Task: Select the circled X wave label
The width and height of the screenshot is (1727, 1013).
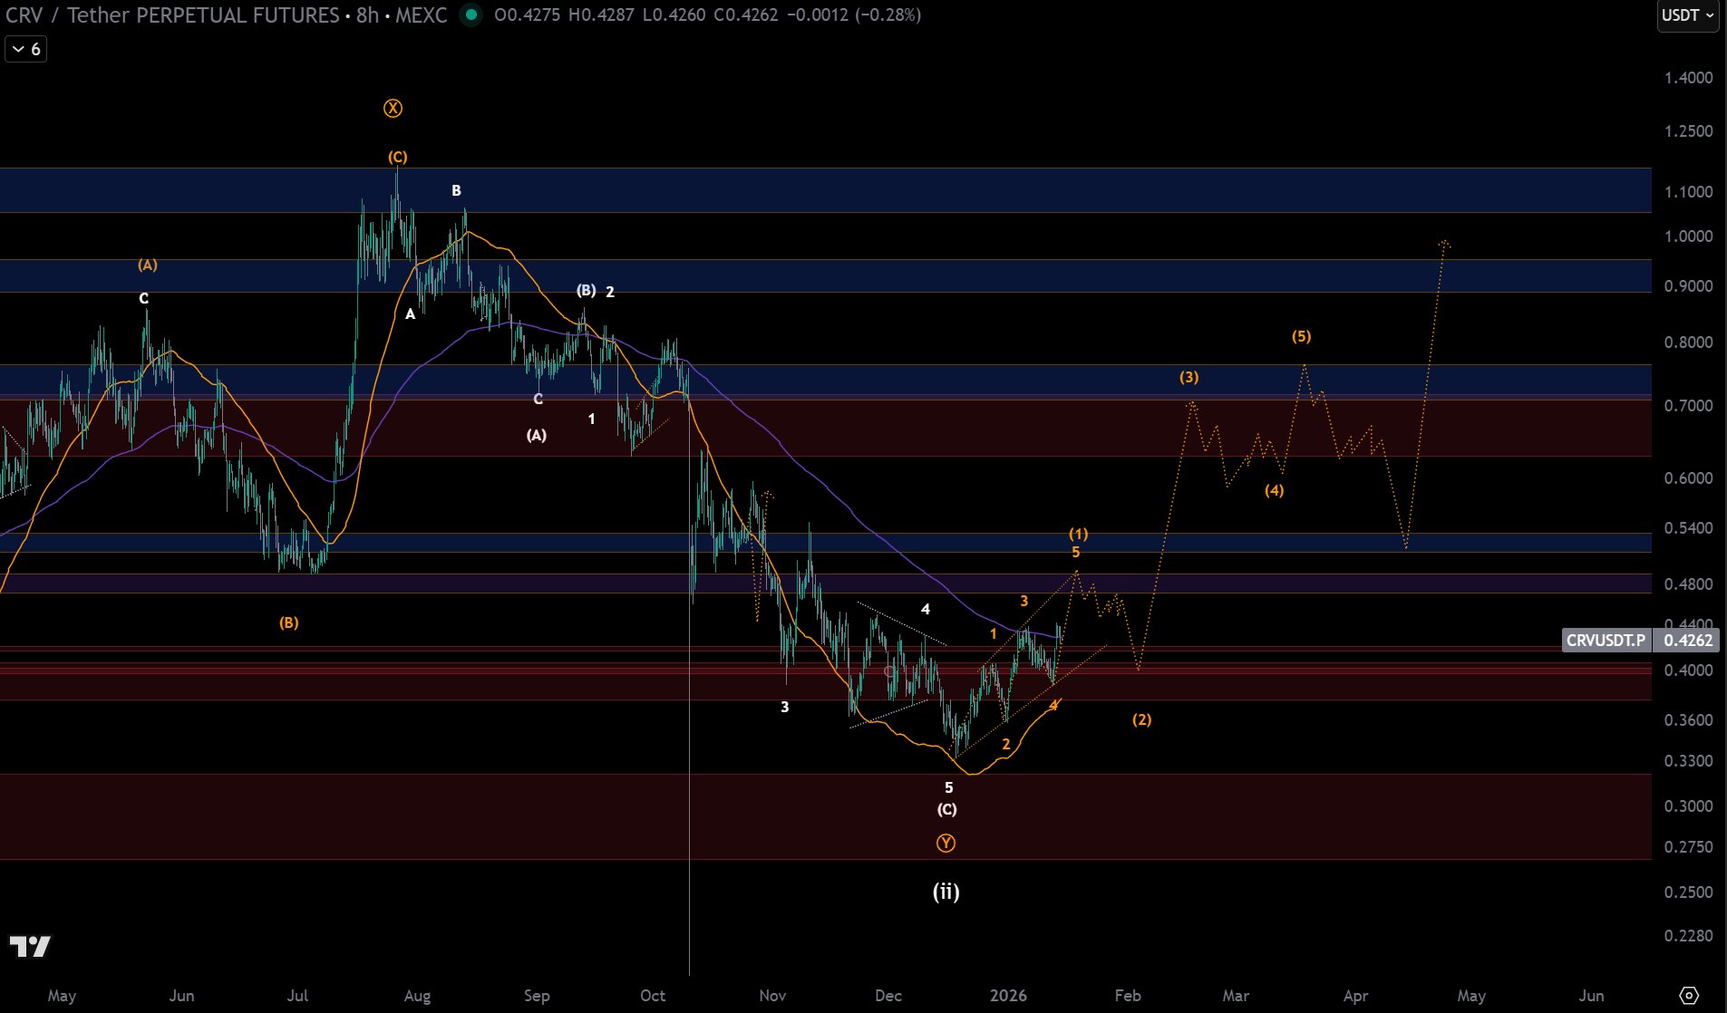Action: coord(393,109)
